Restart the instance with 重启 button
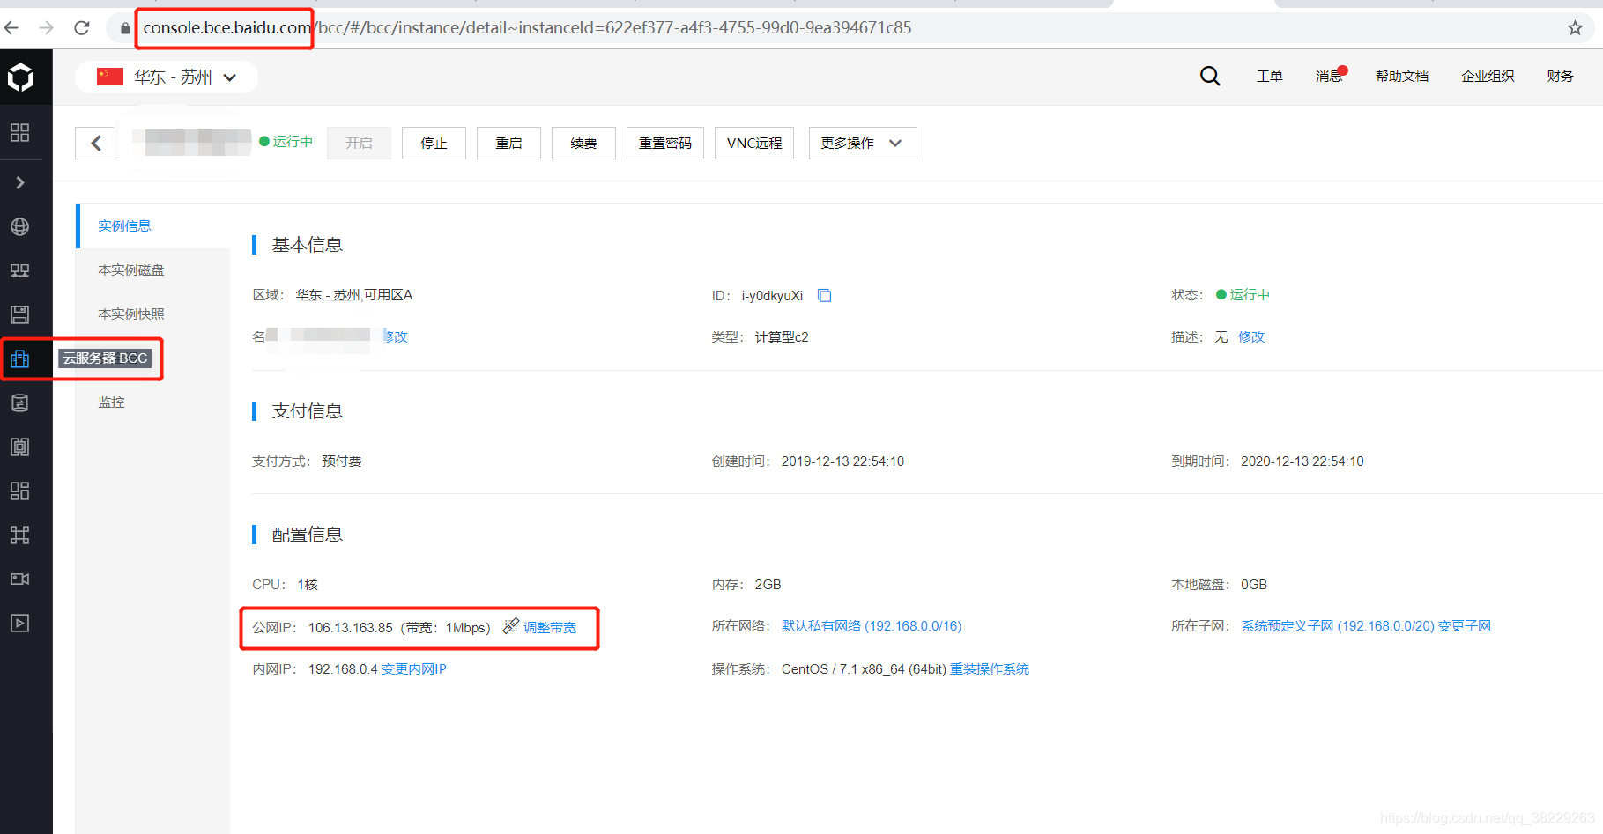Image resolution: width=1603 pixels, height=834 pixels. click(x=508, y=143)
